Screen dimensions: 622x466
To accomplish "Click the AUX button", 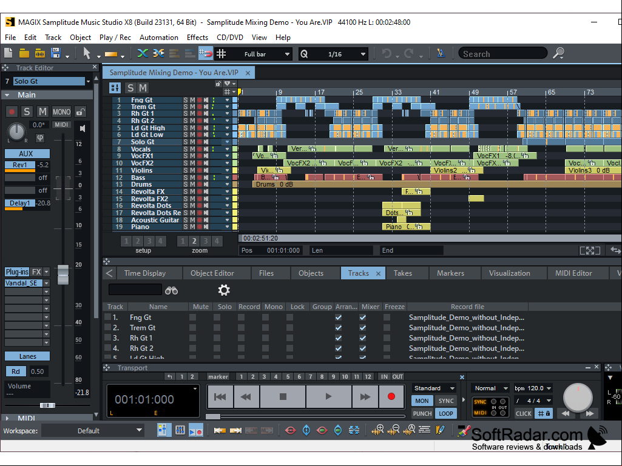I will click(x=27, y=154).
